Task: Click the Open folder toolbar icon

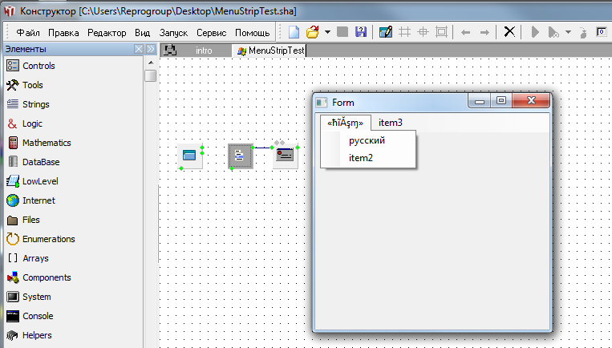Action: (313, 33)
